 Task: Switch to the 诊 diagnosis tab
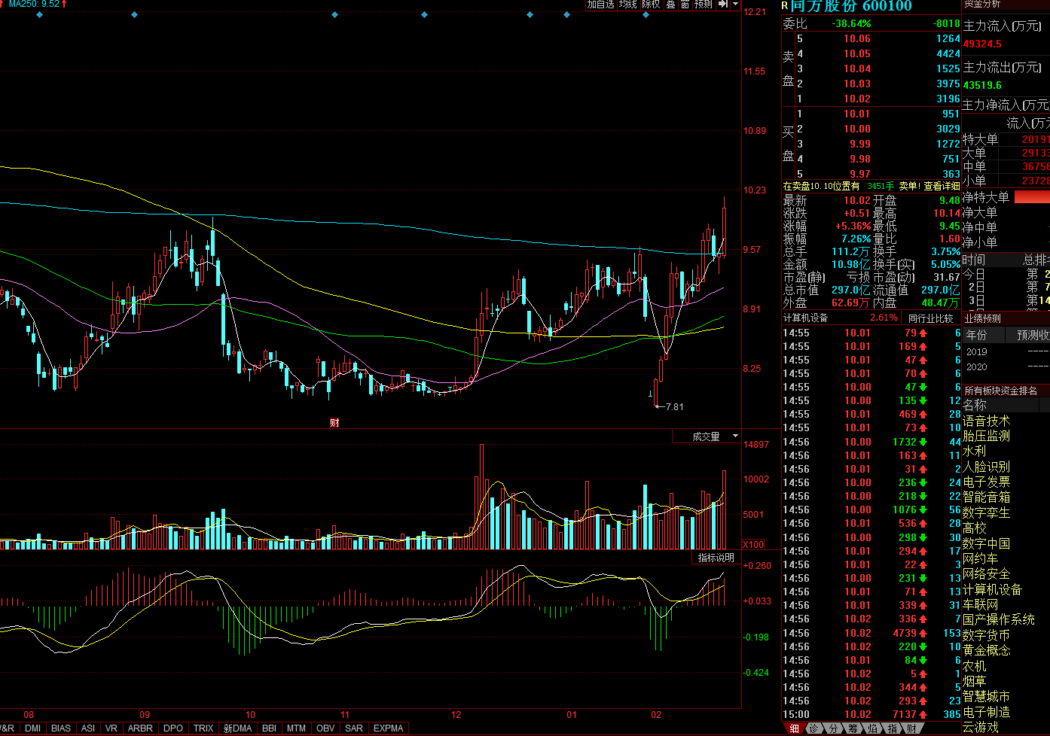(813, 728)
